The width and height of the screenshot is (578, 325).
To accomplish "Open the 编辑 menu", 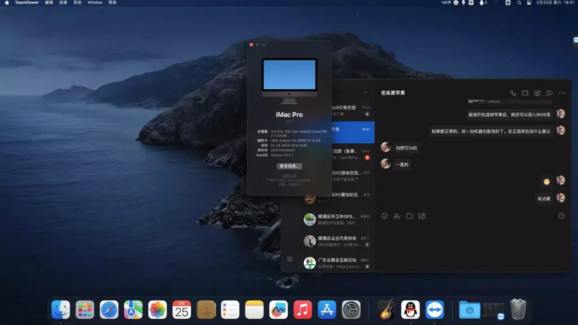I will 49,3.
